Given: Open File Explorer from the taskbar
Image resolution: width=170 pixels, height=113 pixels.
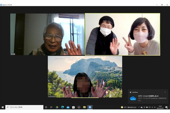Looking at the screenshot, I should coord(84,107).
